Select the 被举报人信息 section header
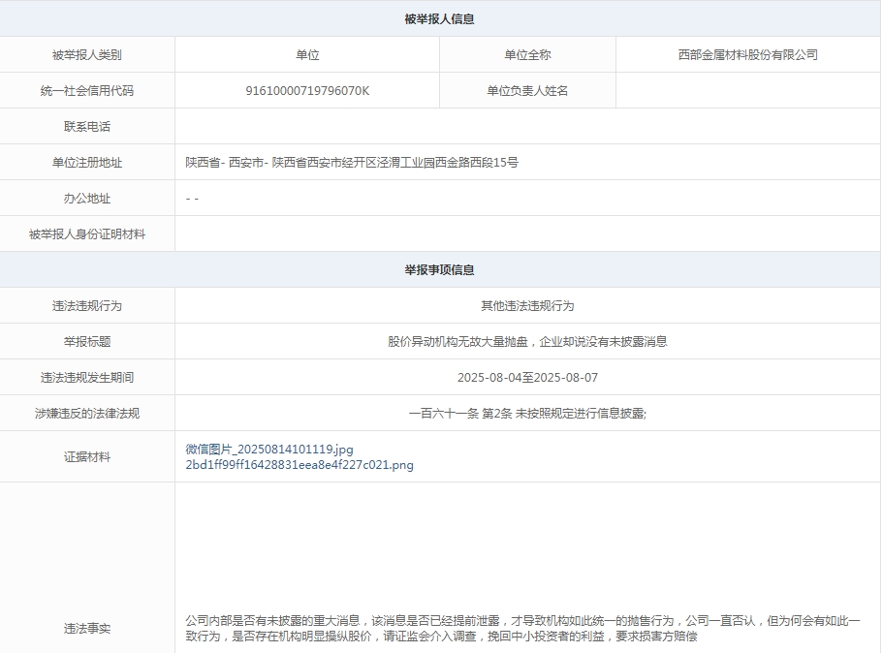Image resolution: width=883 pixels, height=653 pixels. pyautogui.click(x=439, y=19)
